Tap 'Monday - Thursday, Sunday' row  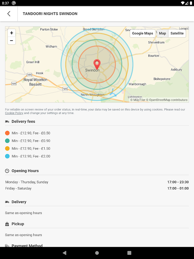pyautogui.click(x=97, y=182)
